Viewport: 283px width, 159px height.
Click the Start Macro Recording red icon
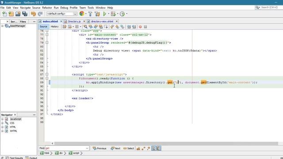tap(140, 26)
